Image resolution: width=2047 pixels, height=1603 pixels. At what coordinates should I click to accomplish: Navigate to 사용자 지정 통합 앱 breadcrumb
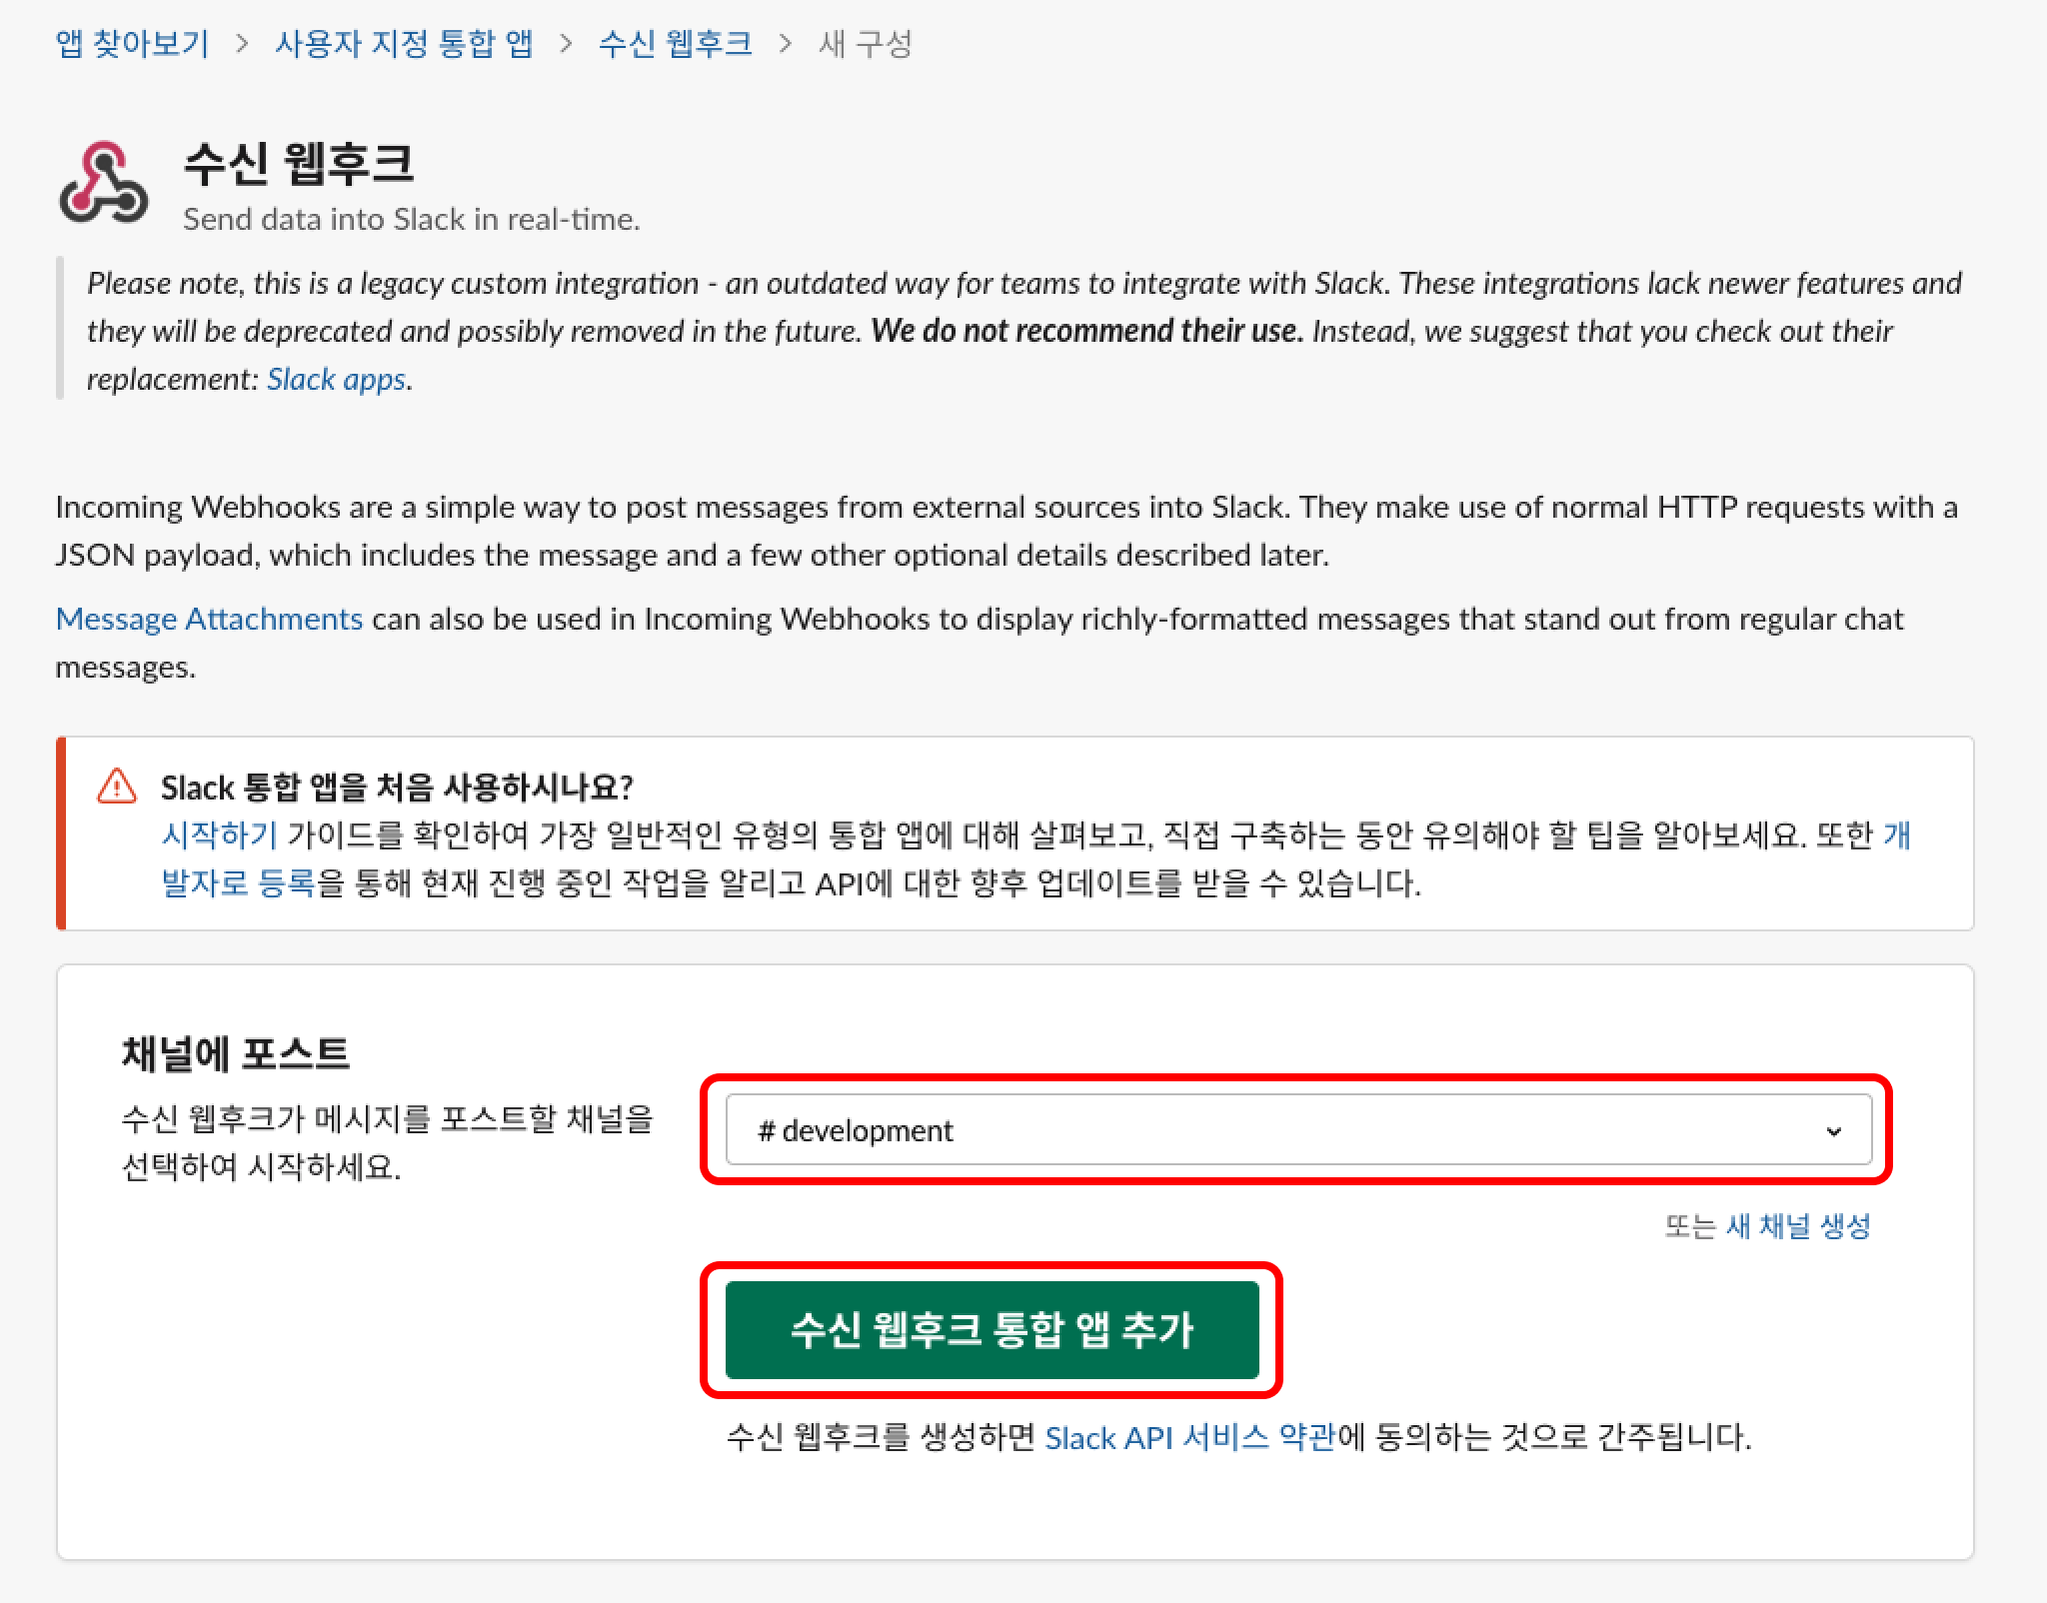[x=404, y=44]
